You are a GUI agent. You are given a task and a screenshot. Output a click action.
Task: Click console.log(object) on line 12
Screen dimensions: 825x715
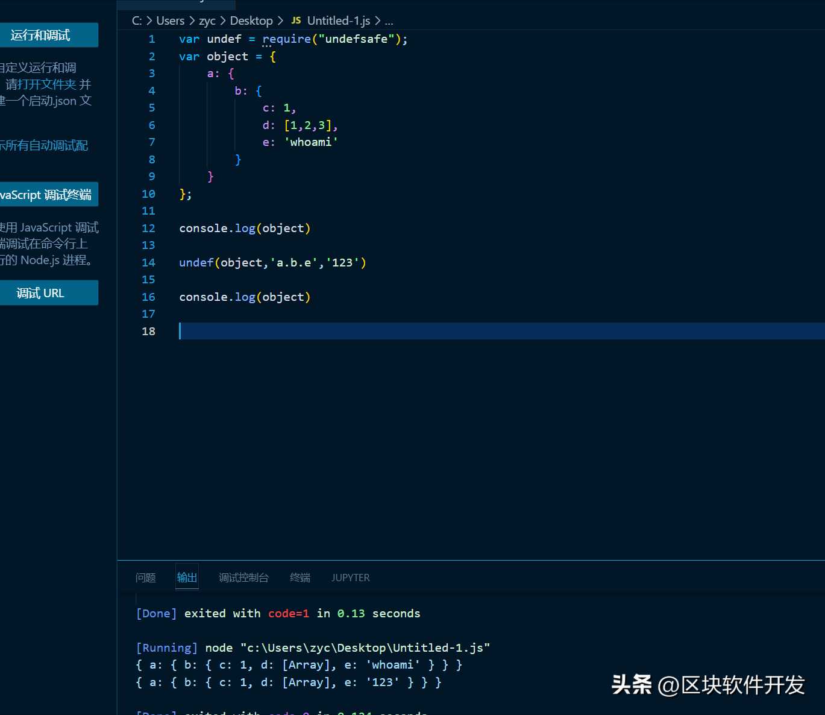point(245,228)
